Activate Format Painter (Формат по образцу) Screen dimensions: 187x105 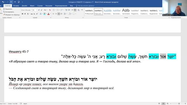point(11,15)
